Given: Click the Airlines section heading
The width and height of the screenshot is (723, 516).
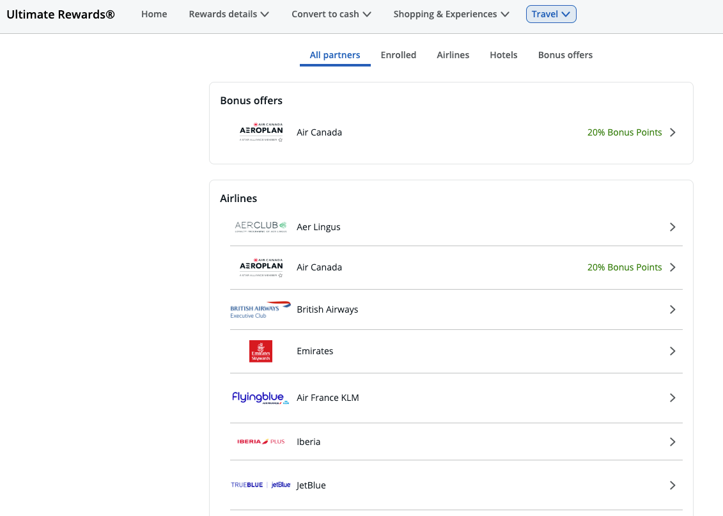Looking at the screenshot, I should (x=238, y=198).
